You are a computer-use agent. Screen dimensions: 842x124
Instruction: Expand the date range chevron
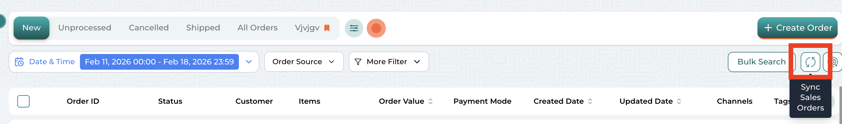click(249, 62)
